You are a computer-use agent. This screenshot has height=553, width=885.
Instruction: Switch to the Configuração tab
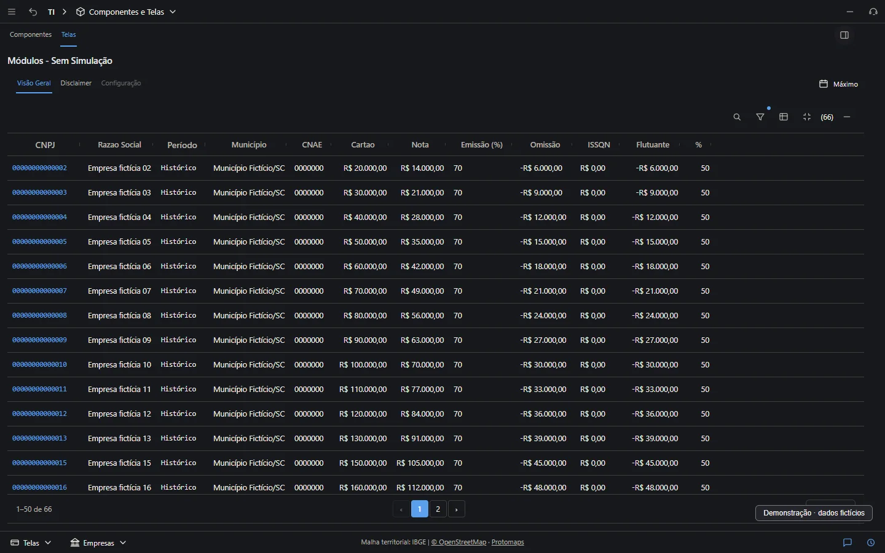click(x=121, y=83)
